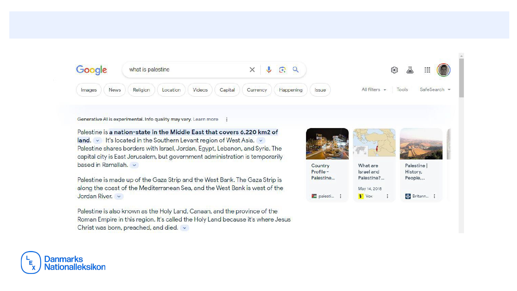Open the three-dot menu on Britannica card

tap(434, 196)
